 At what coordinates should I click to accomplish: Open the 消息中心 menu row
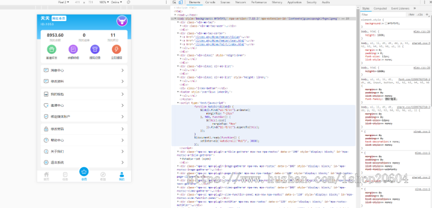point(84,70)
